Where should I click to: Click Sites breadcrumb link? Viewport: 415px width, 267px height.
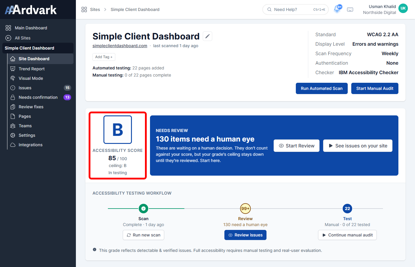pyautogui.click(x=95, y=9)
